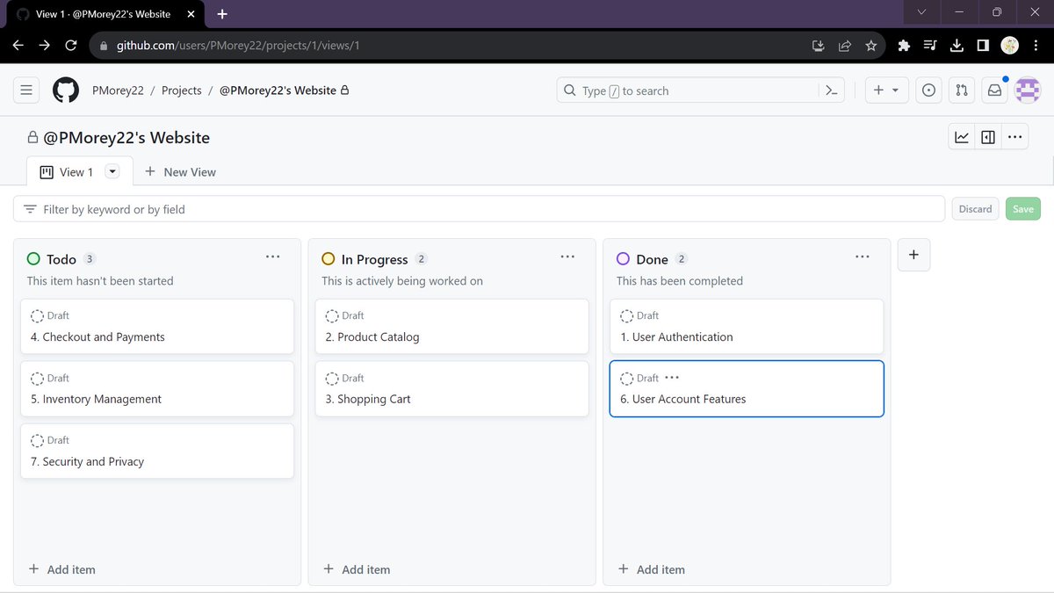Open options for User Account Features card
The width and height of the screenshot is (1054, 593).
click(672, 378)
